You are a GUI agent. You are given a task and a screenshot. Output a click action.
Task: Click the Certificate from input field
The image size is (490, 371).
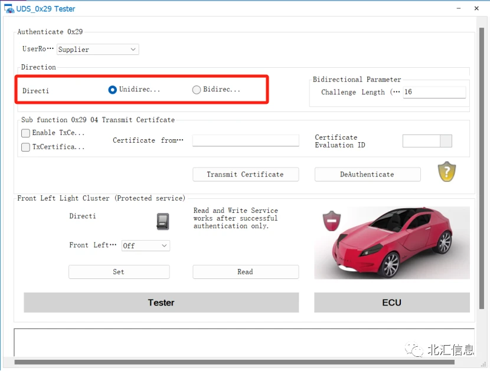pyautogui.click(x=246, y=140)
